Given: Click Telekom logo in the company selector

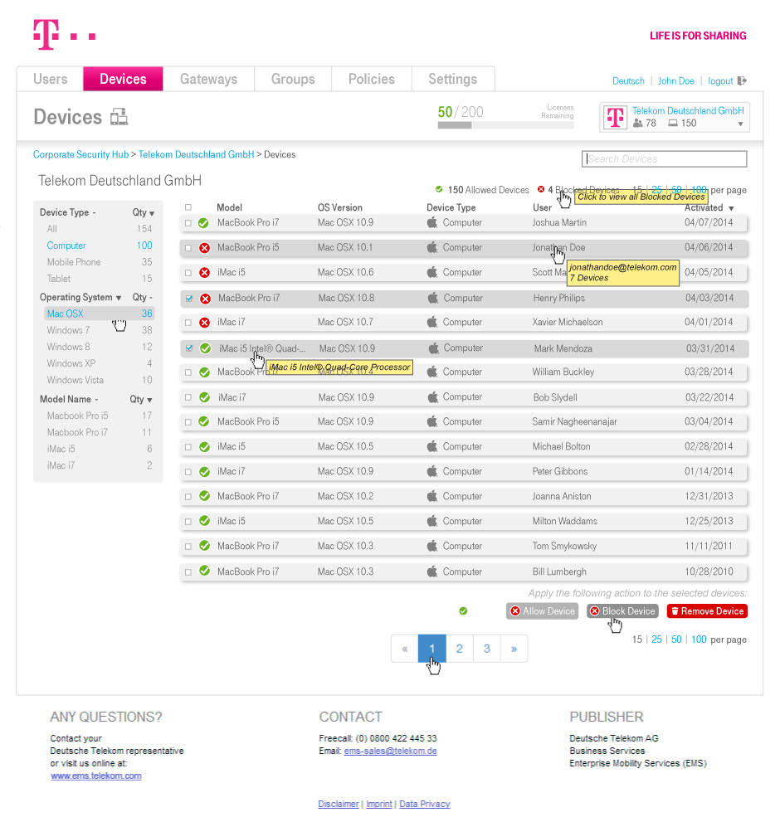Looking at the screenshot, I should pyautogui.click(x=615, y=117).
